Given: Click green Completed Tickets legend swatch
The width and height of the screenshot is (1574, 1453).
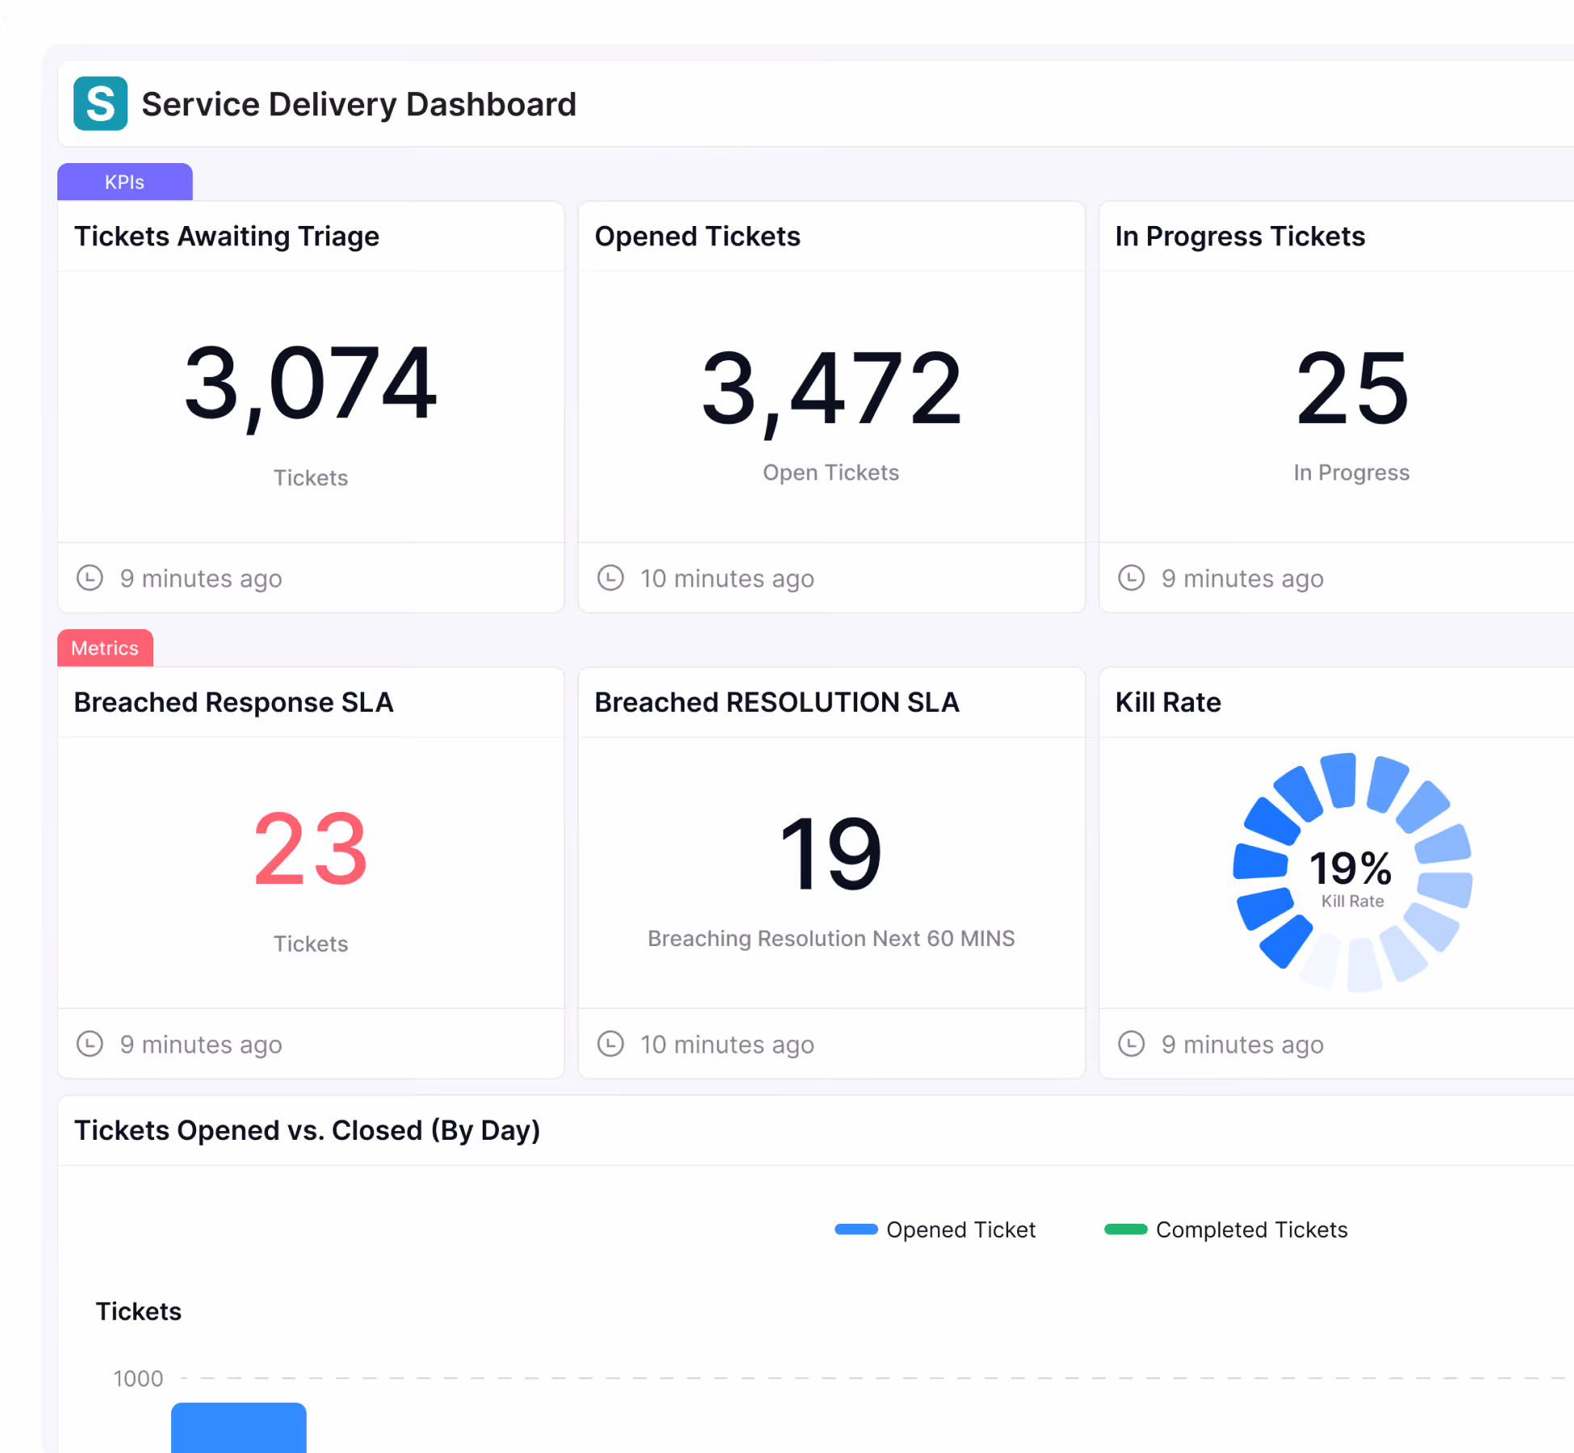Looking at the screenshot, I should [1126, 1229].
